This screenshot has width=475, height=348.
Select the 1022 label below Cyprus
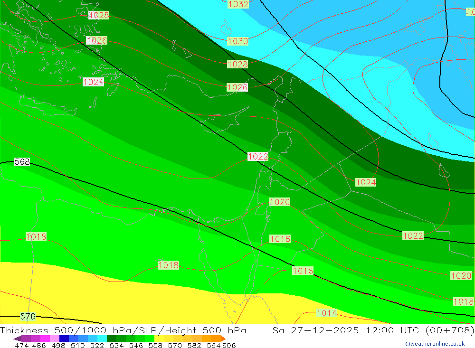[x=258, y=156]
